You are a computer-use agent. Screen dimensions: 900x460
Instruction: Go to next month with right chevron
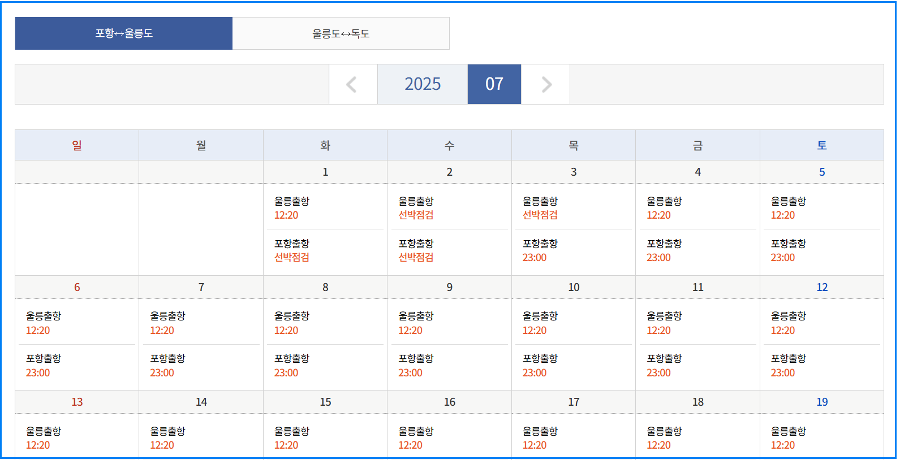pos(546,84)
